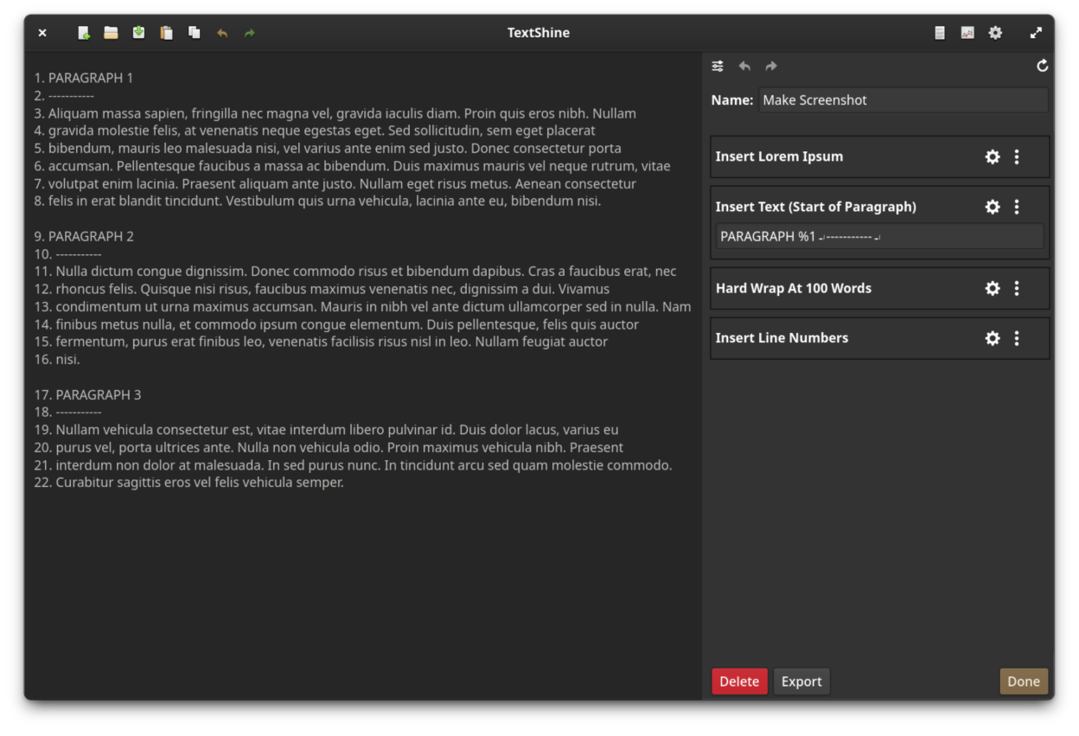Click line 11 starting 'Nulla dictum congue'
Image resolution: width=1079 pixels, height=736 pixels.
click(x=355, y=272)
